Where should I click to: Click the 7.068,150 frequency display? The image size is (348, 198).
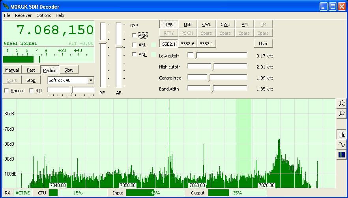click(55, 30)
